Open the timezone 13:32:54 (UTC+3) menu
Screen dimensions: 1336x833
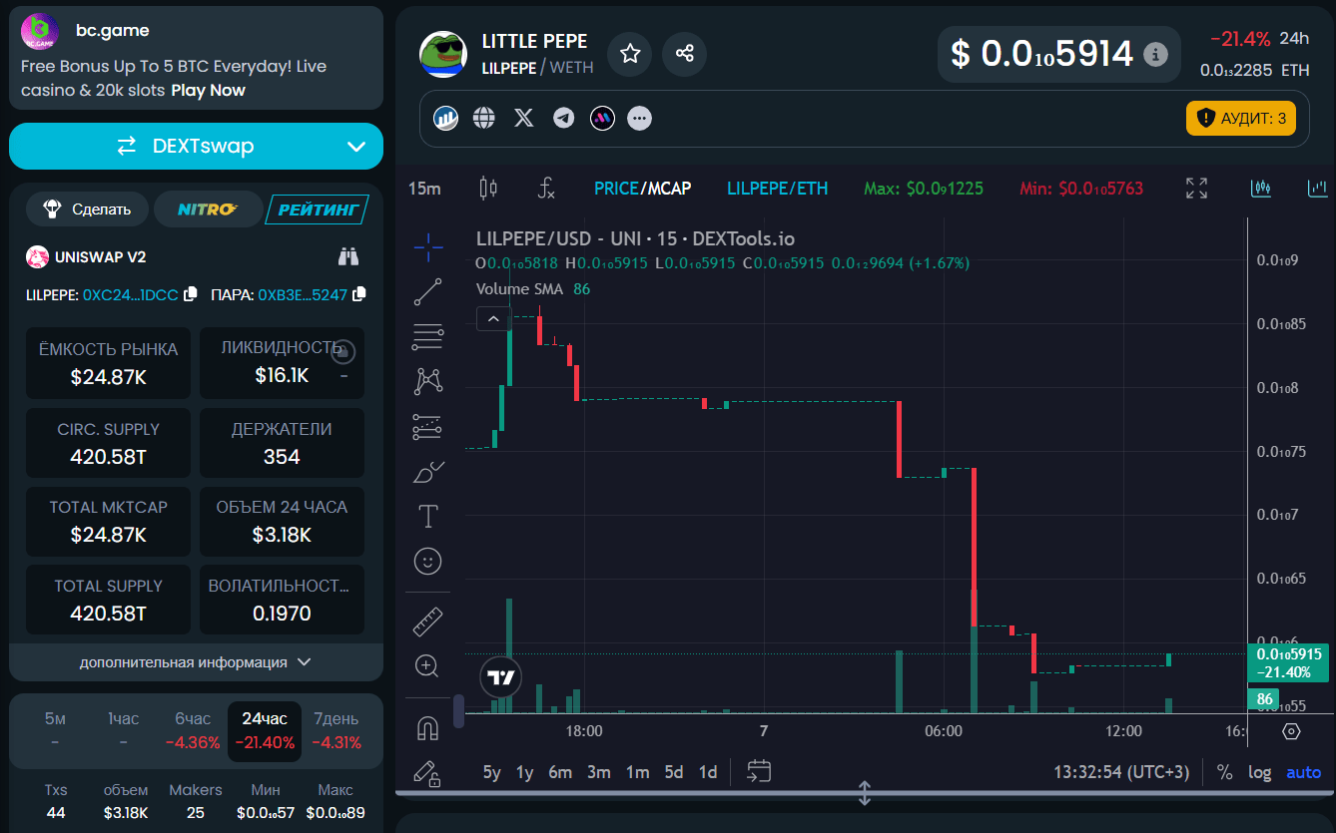[x=1121, y=772]
